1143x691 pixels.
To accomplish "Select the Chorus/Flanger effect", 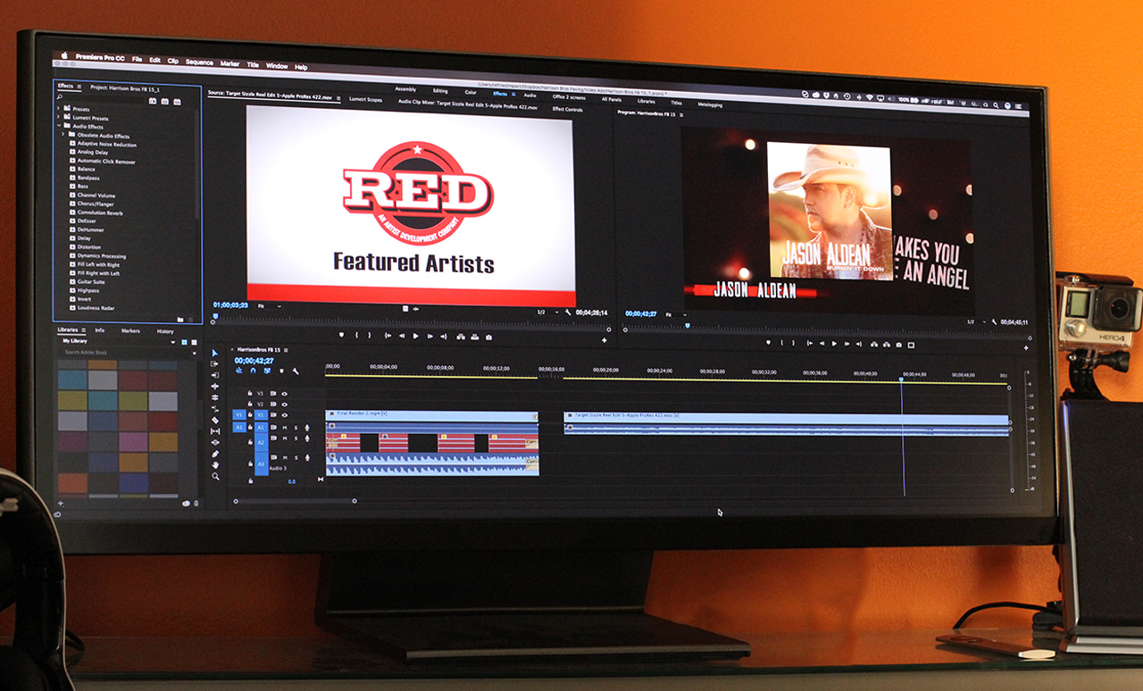I will click(95, 204).
